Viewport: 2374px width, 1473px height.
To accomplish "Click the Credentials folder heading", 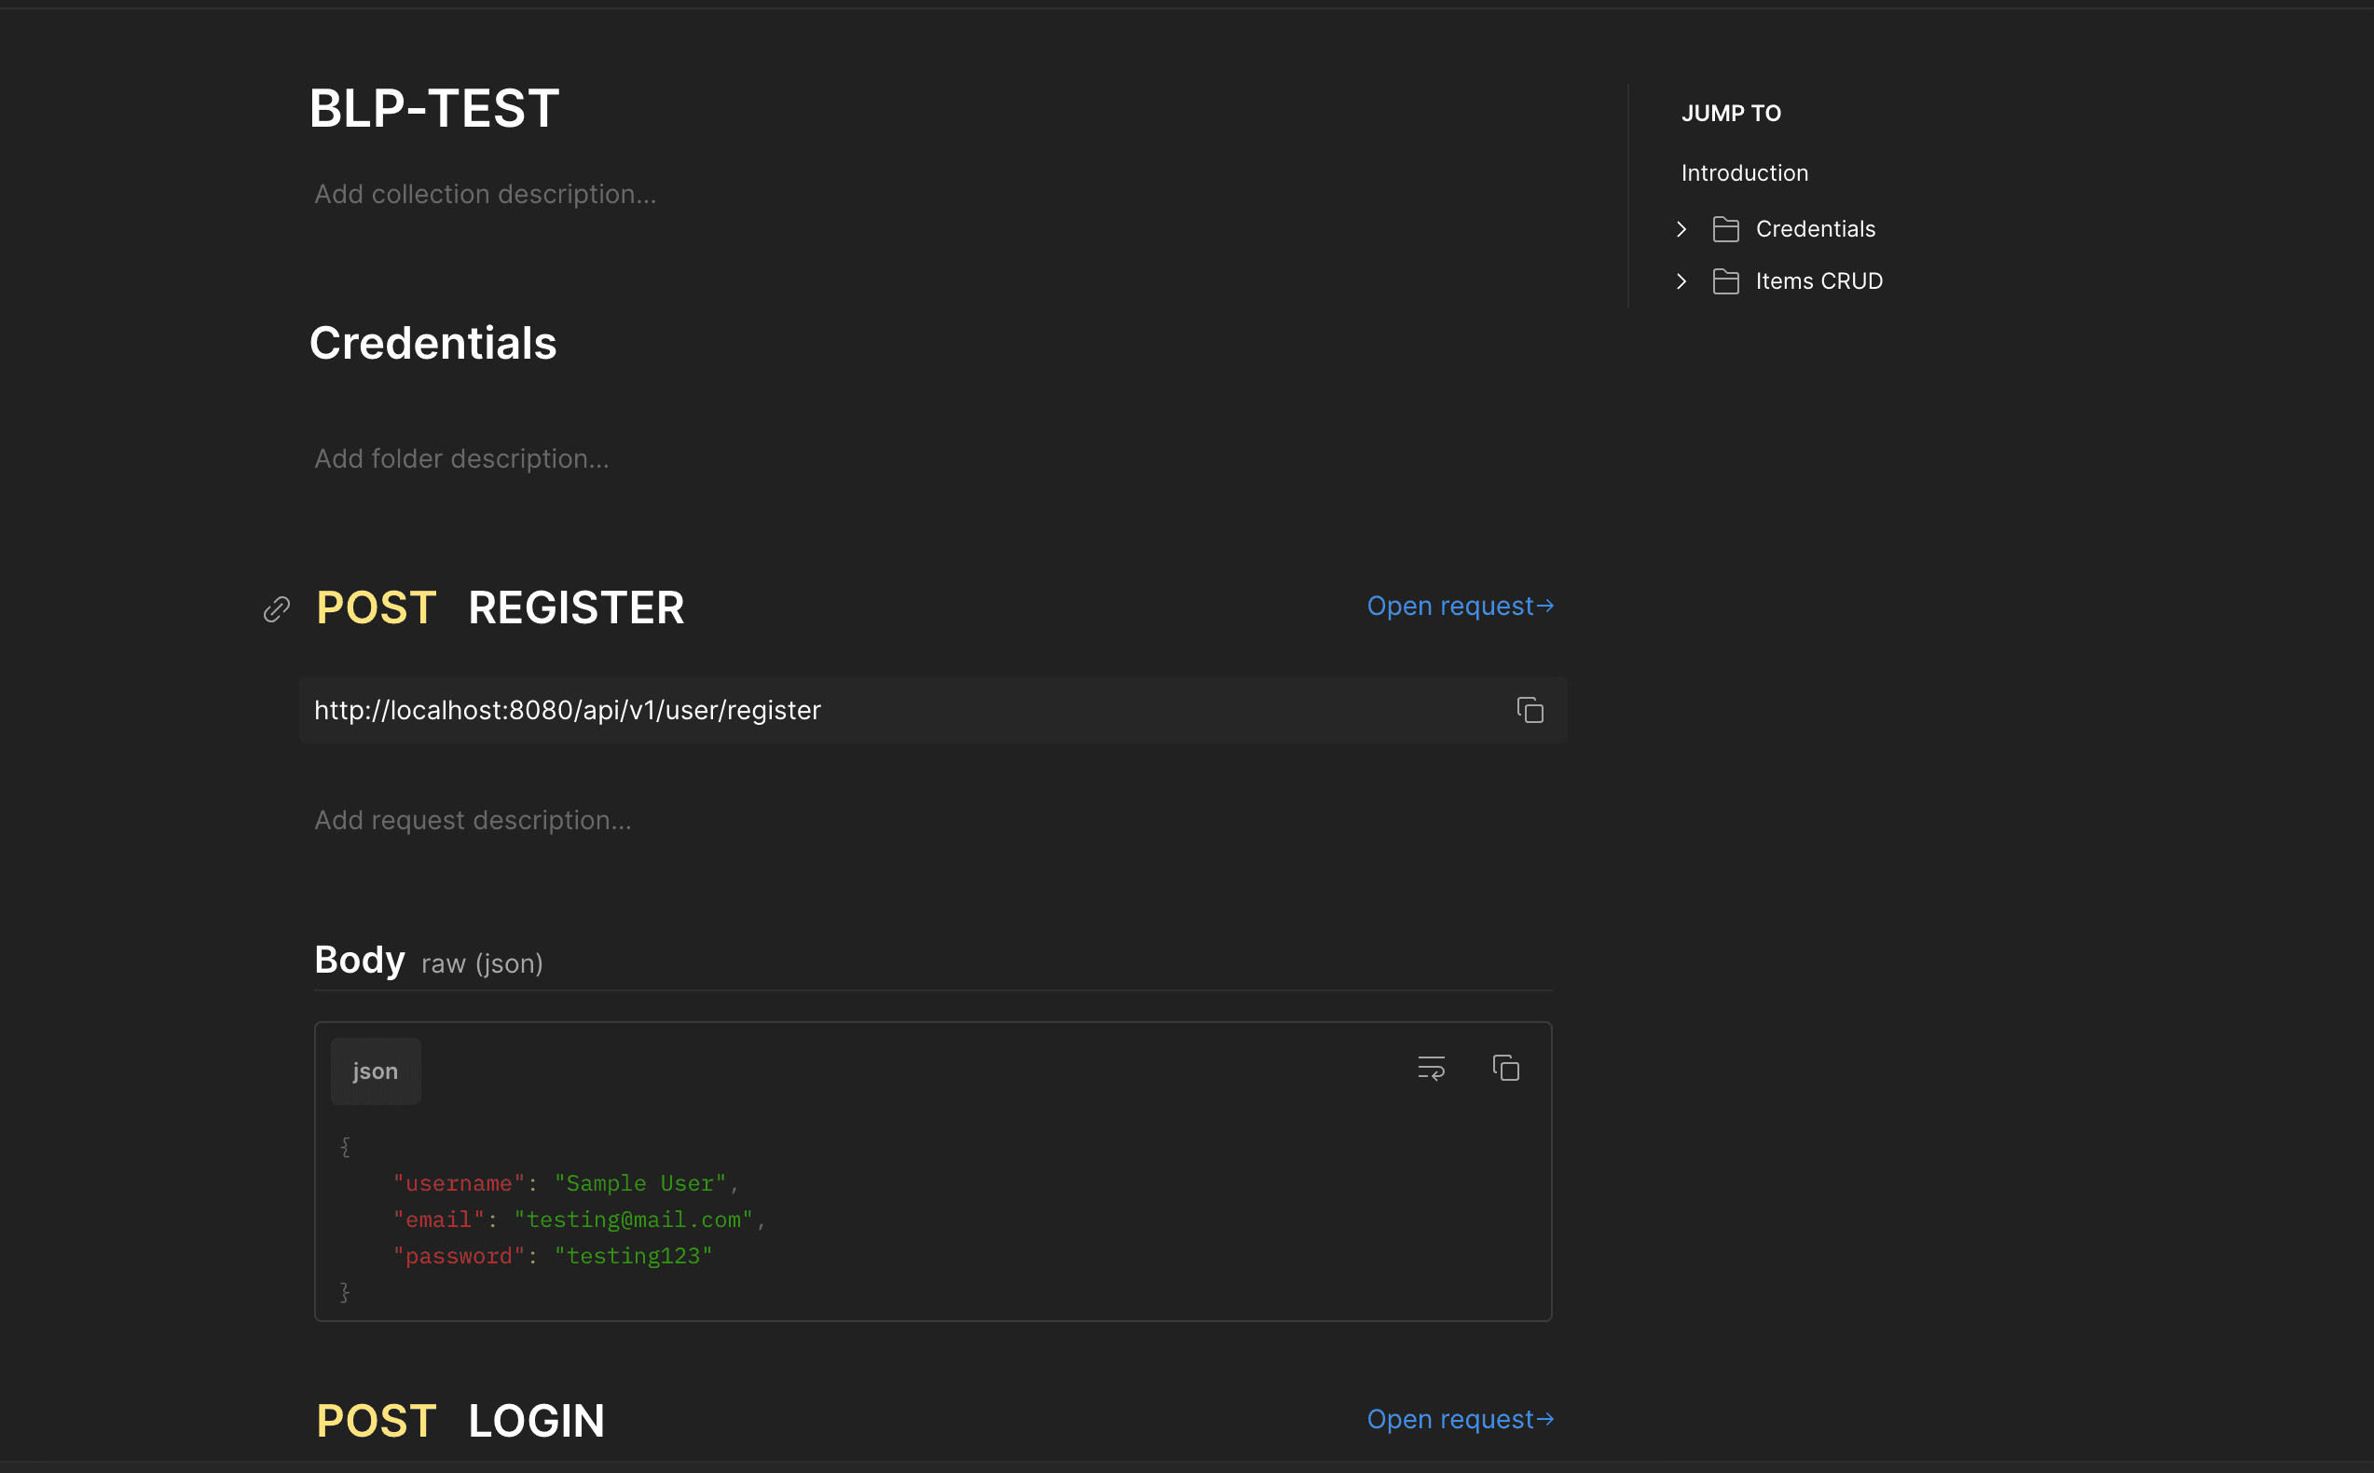I will 432,344.
